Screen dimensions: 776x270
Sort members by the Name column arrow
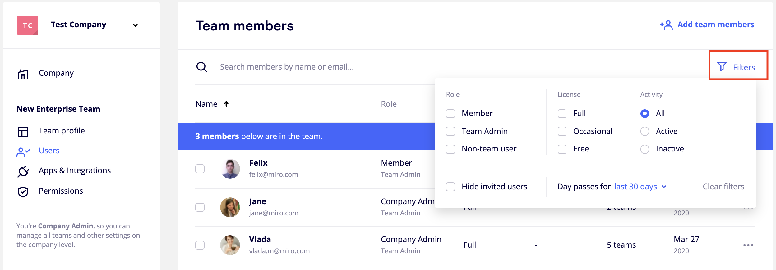pos(226,104)
